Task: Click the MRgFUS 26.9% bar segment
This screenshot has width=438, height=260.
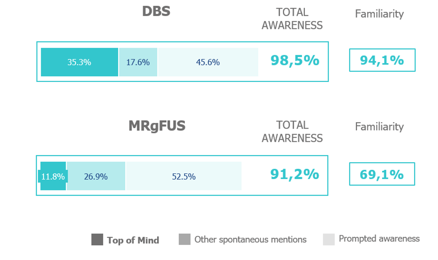Action: coord(96,176)
